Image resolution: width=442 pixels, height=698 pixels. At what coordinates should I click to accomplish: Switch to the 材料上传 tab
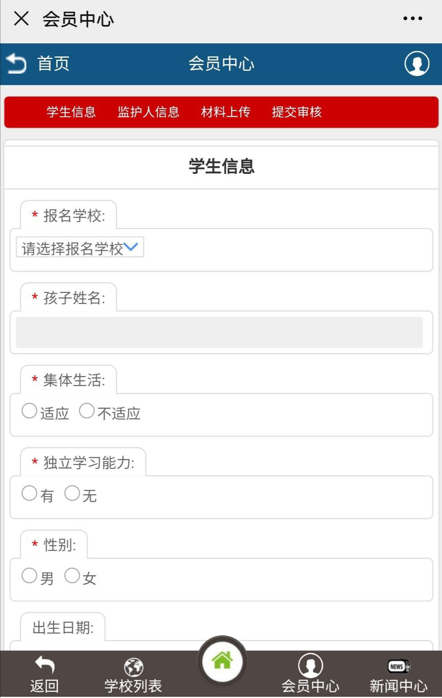226,112
